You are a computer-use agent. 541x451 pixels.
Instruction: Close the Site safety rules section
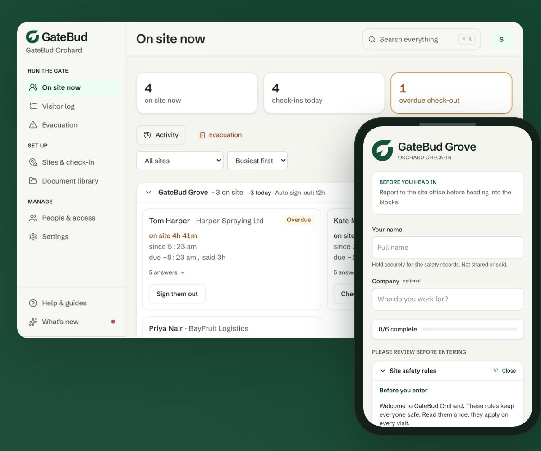tap(509, 371)
